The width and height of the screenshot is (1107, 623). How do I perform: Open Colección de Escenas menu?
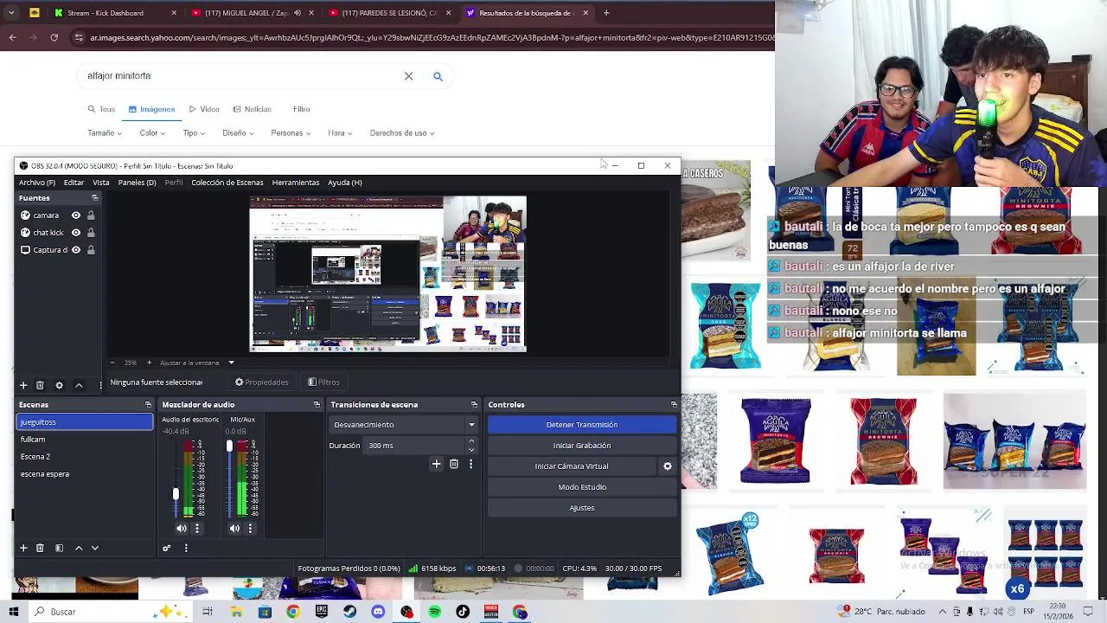click(x=227, y=183)
